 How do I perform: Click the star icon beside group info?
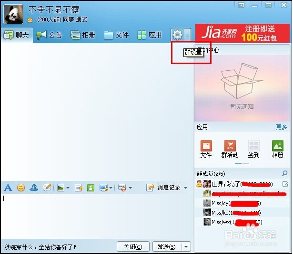[30, 20]
